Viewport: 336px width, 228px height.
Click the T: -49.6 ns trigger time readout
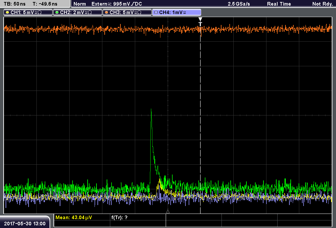pyautogui.click(x=45, y=4)
